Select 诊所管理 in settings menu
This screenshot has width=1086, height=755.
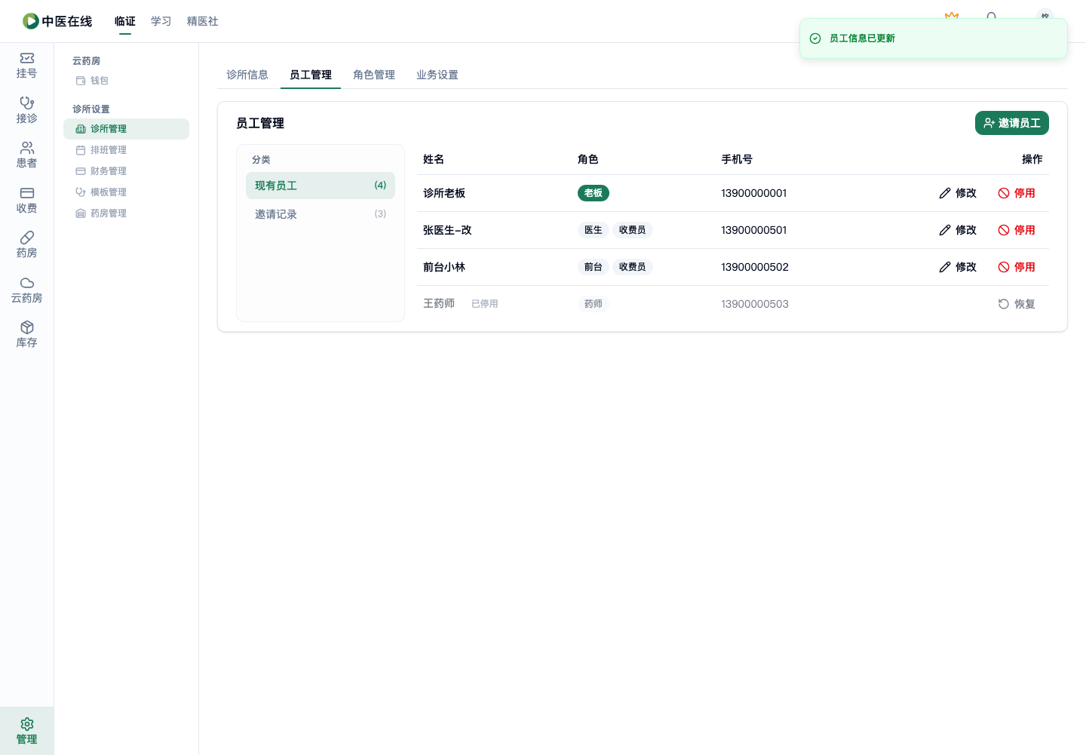click(126, 129)
